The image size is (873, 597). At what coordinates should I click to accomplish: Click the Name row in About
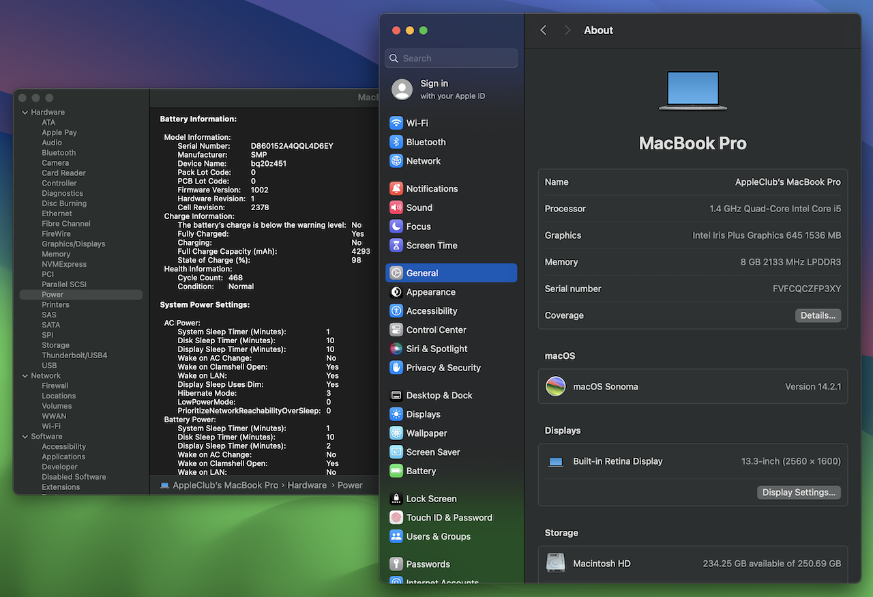[x=693, y=182]
